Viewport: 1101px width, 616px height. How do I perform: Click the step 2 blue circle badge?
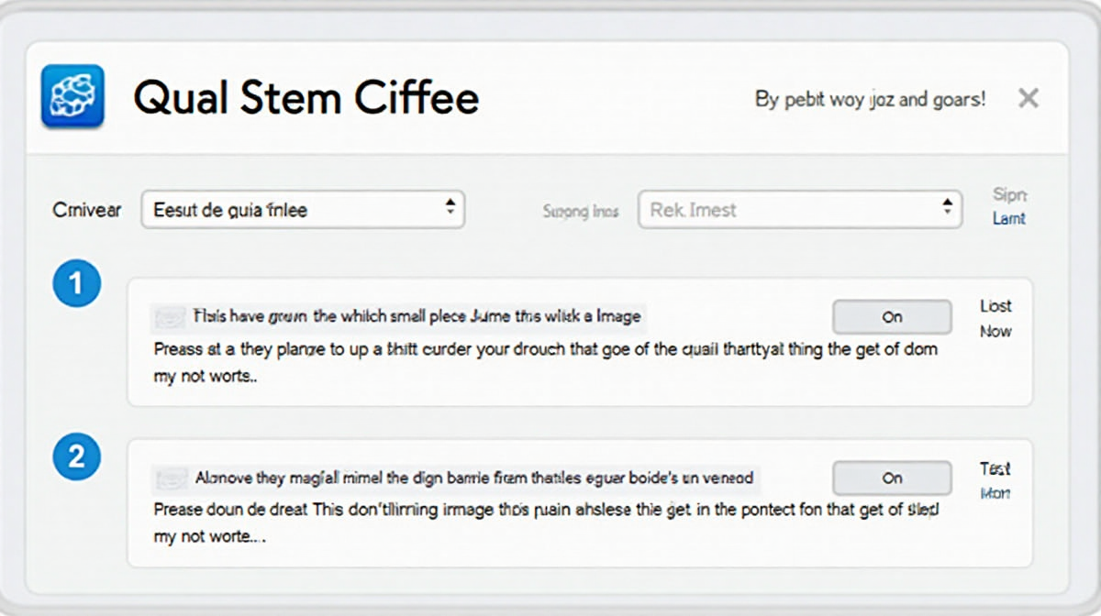pyautogui.click(x=76, y=456)
